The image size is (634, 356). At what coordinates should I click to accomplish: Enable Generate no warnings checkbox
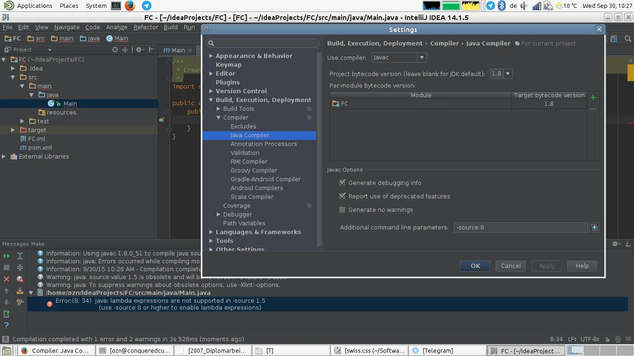click(x=343, y=210)
